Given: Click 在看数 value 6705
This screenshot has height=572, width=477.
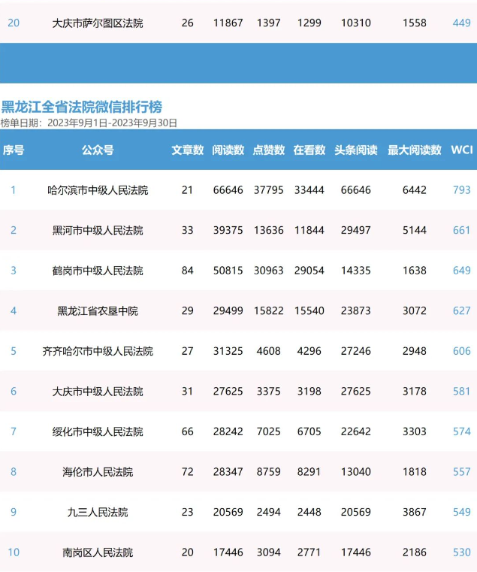Looking at the screenshot, I should [x=309, y=431].
